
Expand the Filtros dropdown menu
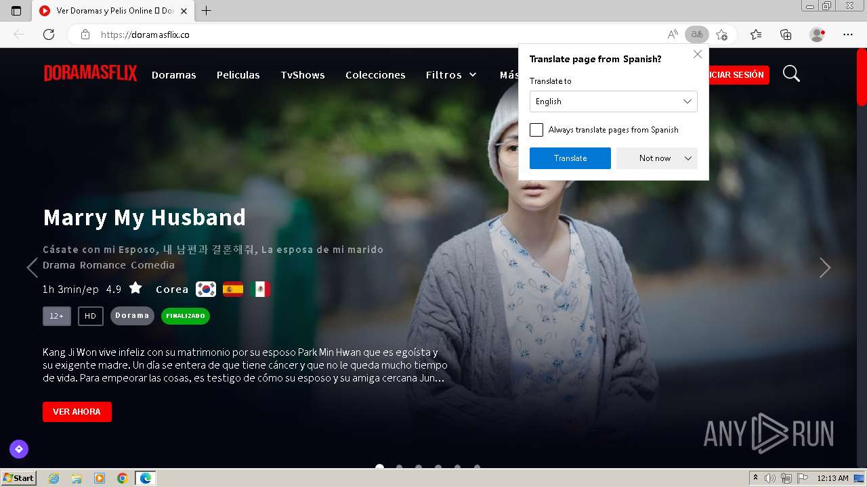click(x=452, y=75)
